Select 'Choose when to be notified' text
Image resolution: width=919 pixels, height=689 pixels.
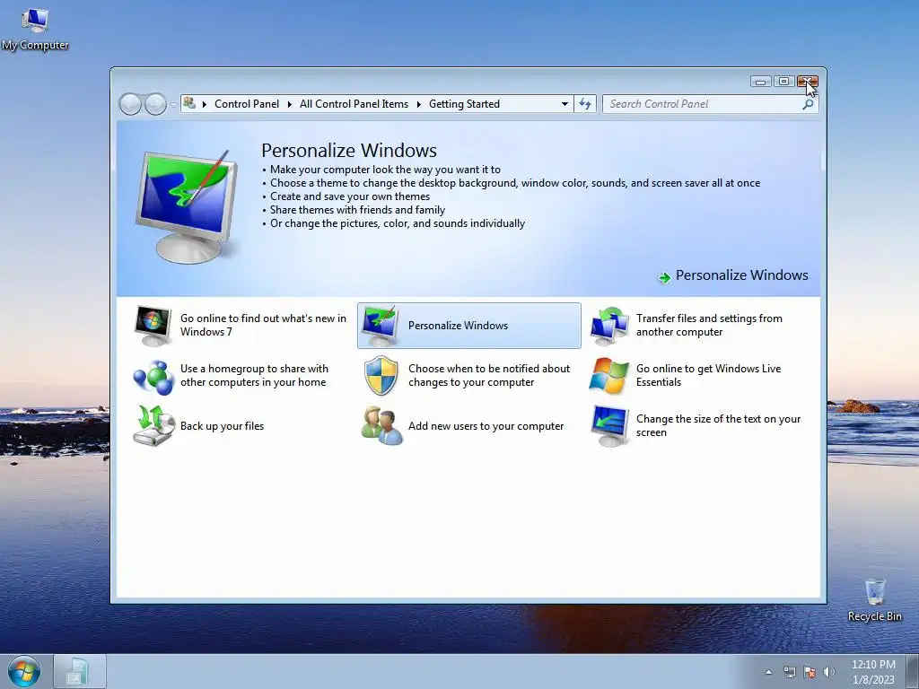(489, 376)
